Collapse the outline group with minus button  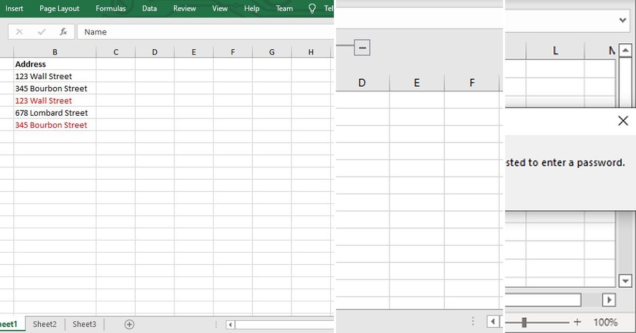click(x=362, y=47)
